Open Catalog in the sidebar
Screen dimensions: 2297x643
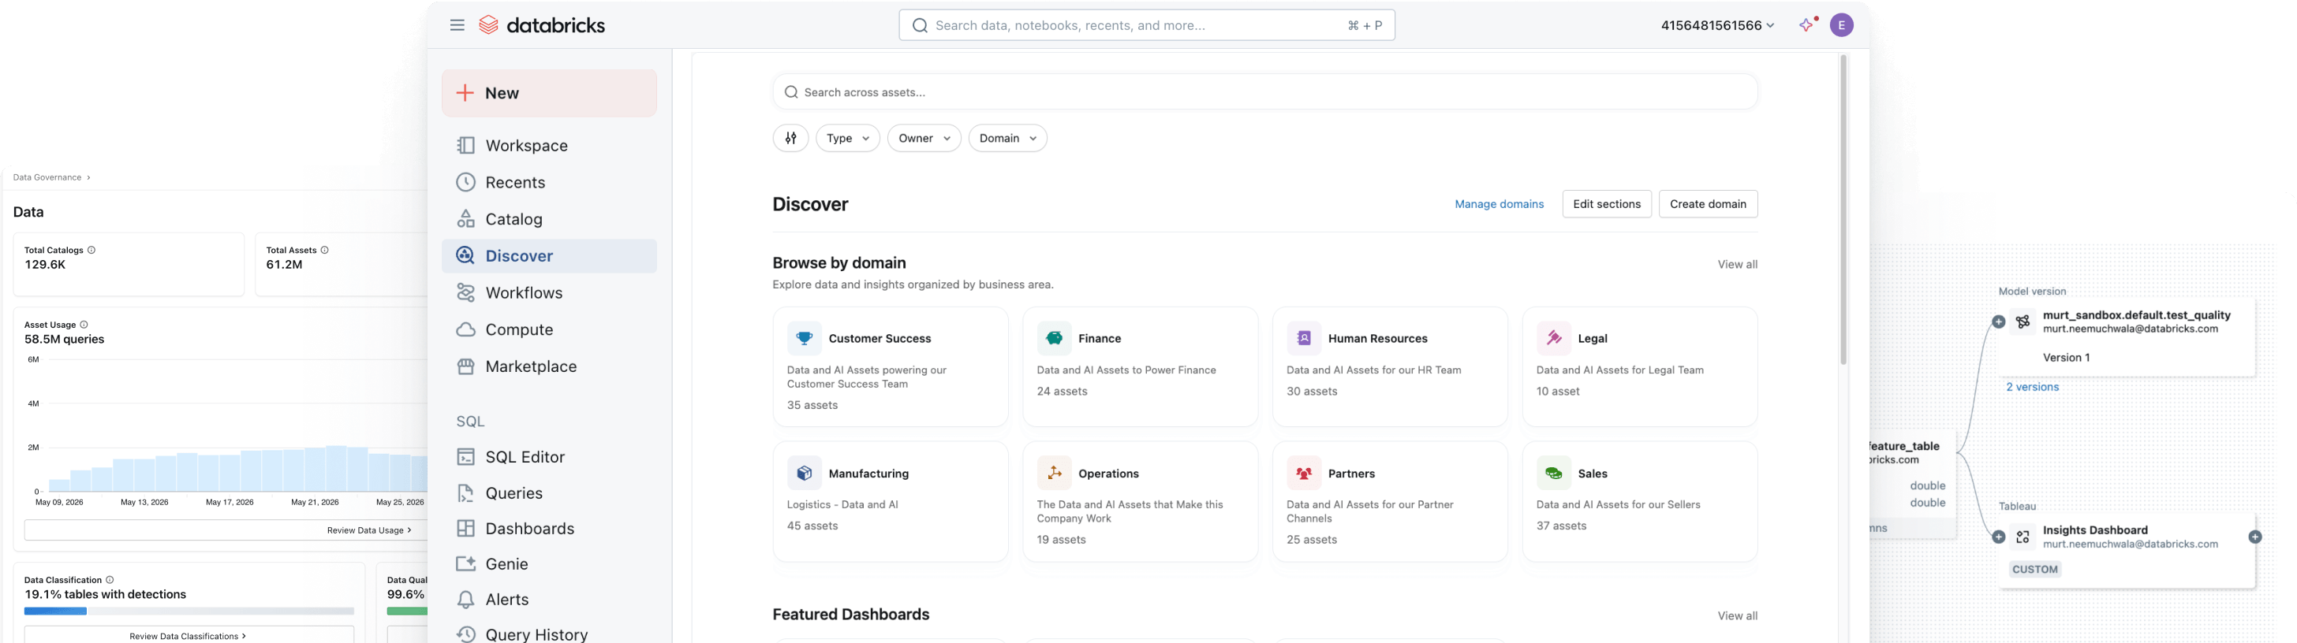coord(549,219)
